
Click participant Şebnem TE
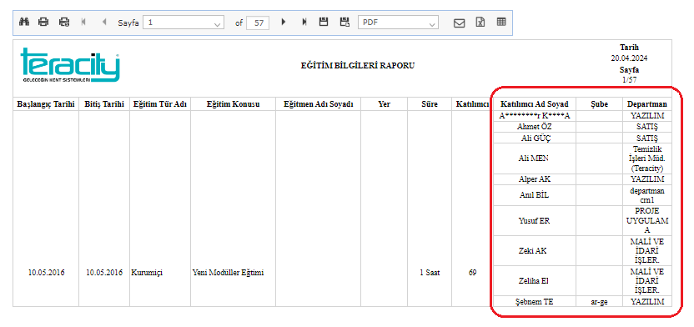(x=534, y=302)
